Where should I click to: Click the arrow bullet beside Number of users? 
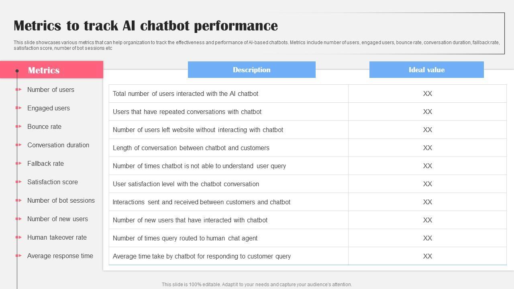coord(18,90)
